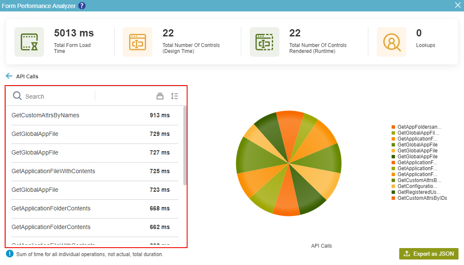Click the 0 Lookups value
This screenshot has height=265, width=464.
(x=419, y=33)
